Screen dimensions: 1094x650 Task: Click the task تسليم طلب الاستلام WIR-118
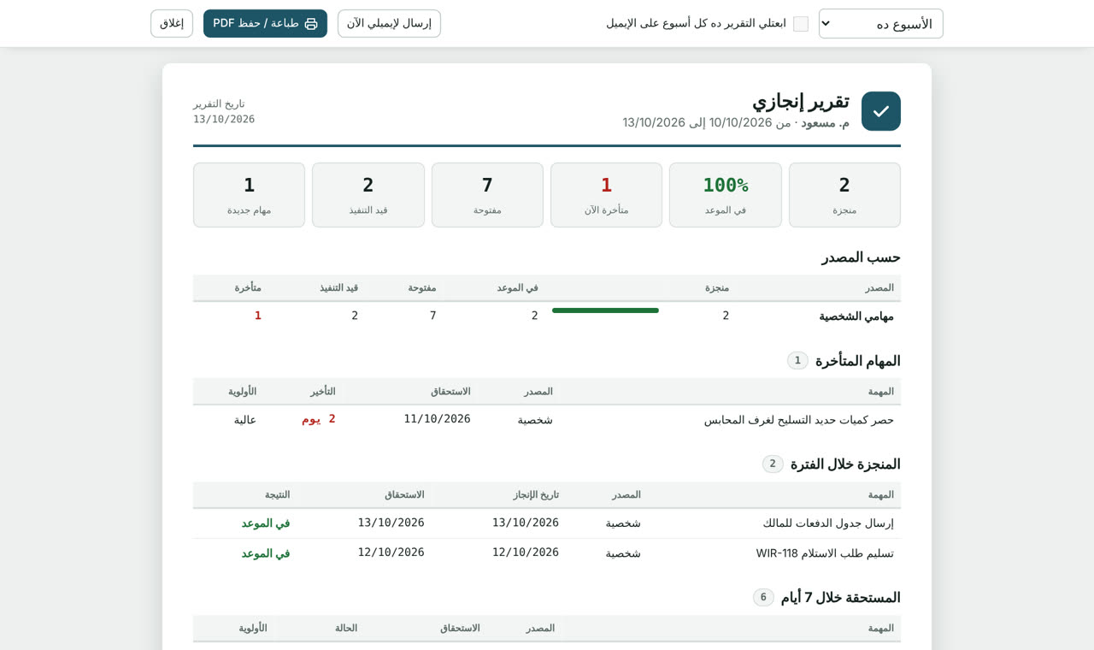(x=825, y=553)
